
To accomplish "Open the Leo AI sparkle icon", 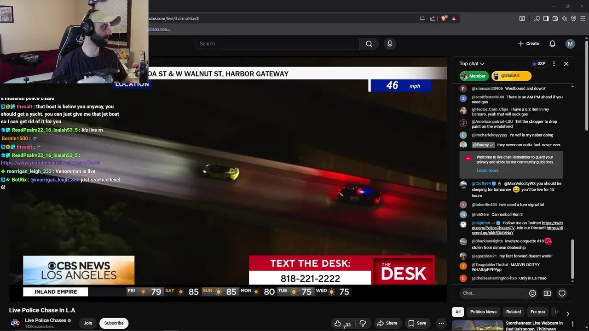I will coord(564,18).
